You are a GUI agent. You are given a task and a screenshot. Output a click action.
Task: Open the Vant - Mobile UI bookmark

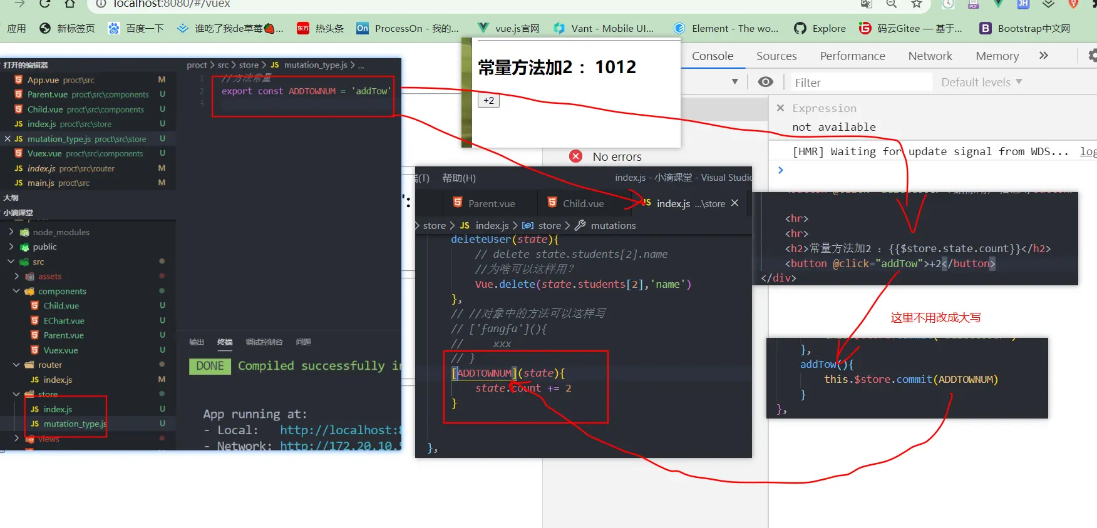pyautogui.click(x=604, y=28)
